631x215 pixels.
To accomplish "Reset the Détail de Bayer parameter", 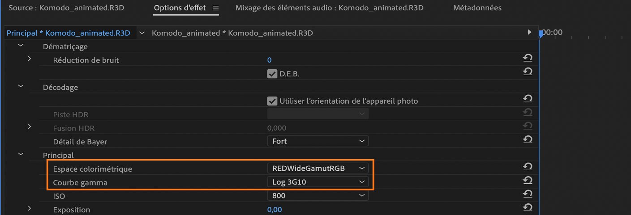I will click(x=528, y=140).
